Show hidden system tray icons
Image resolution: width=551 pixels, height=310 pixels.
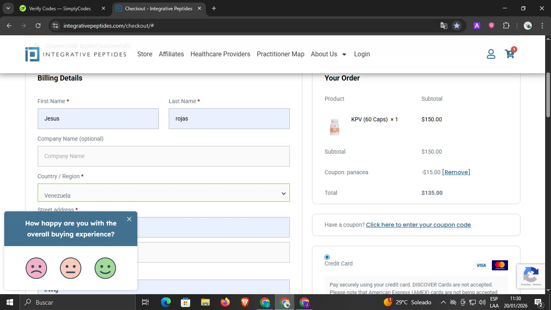tap(443, 302)
